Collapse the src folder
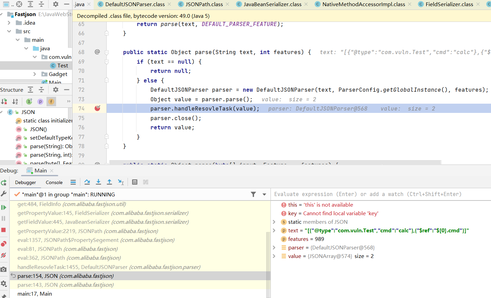The image size is (491, 298). [9, 31]
